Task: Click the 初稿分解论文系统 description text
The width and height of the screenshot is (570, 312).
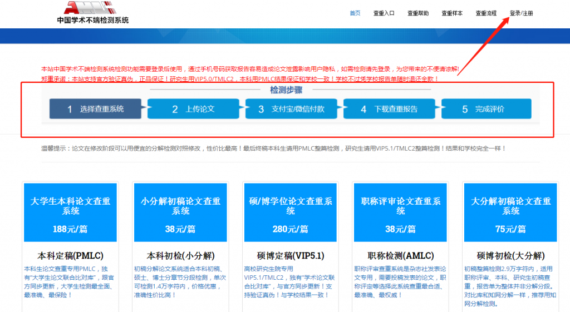Action: [x=180, y=282]
